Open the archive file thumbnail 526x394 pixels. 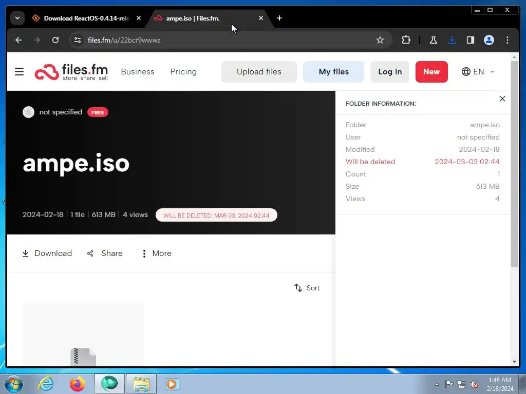[83, 335]
